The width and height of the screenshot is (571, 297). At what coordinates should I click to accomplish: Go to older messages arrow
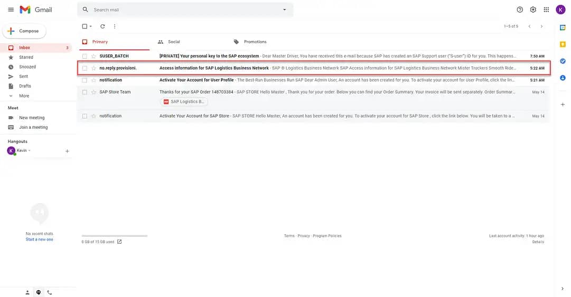pos(541,26)
